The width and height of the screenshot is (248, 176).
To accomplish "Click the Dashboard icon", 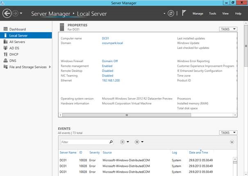I will (x=6, y=29).
